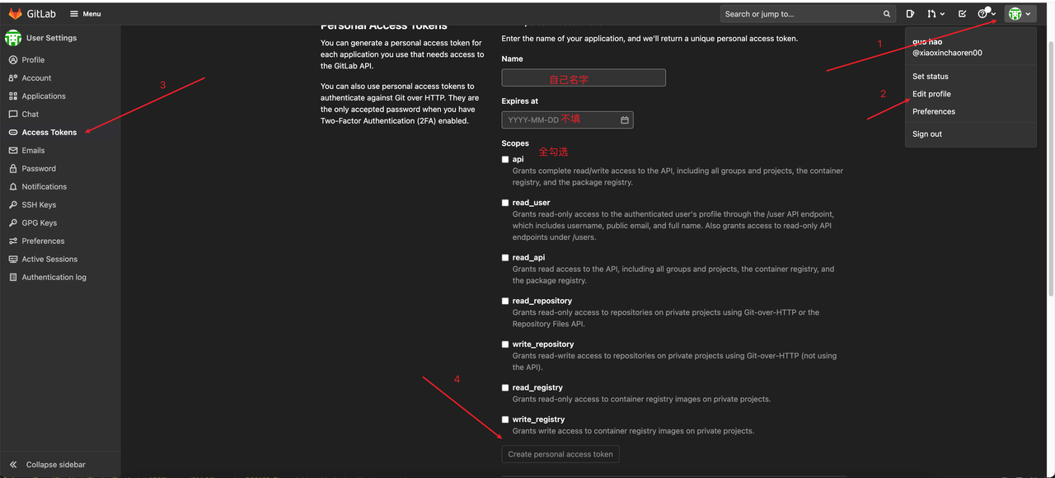Image resolution: width=1055 pixels, height=478 pixels.
Task: Open the Merge requests dropdown icon
Action: pyautogui.click(x=936, y=14)
